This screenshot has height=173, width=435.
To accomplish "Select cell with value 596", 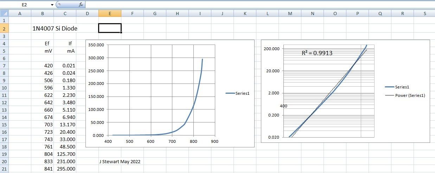I will (42, 88).
